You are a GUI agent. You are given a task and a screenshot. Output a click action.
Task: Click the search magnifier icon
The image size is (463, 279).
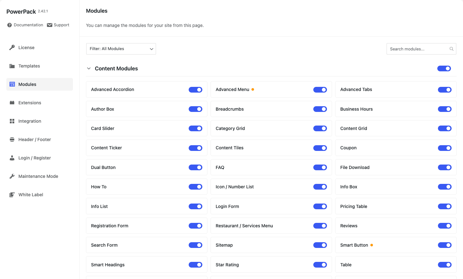tap(452, 49)
